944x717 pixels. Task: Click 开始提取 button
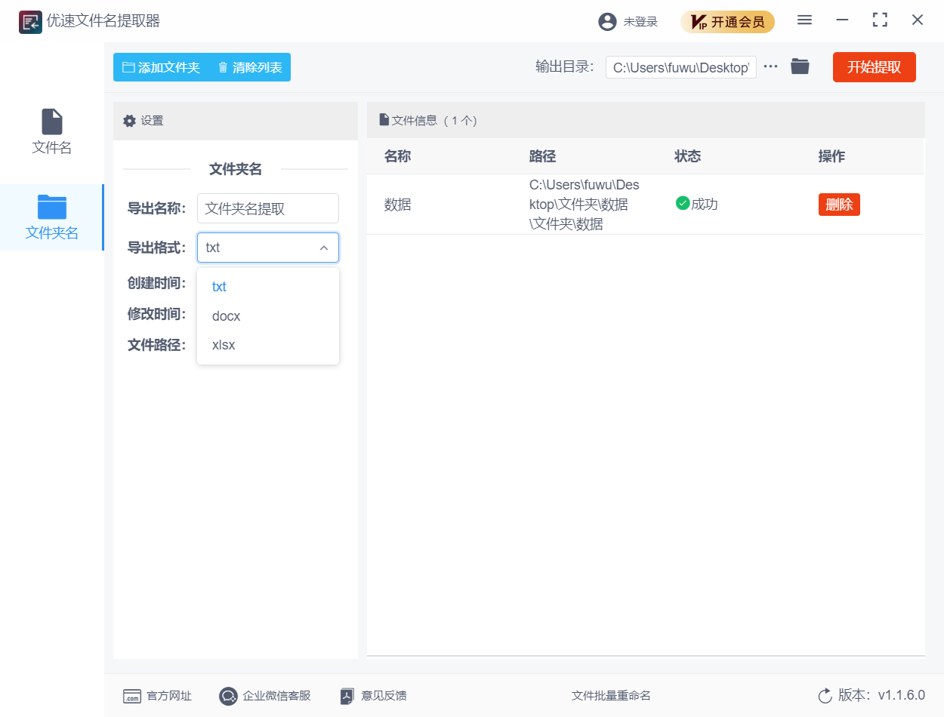click(x=874, y=67)
